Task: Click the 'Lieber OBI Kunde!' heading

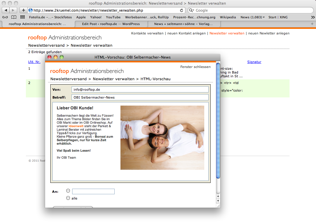Action: (75, 108)
